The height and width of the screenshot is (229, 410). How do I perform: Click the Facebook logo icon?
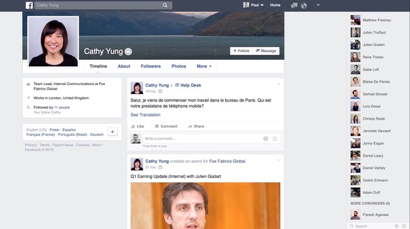(29, 5)
